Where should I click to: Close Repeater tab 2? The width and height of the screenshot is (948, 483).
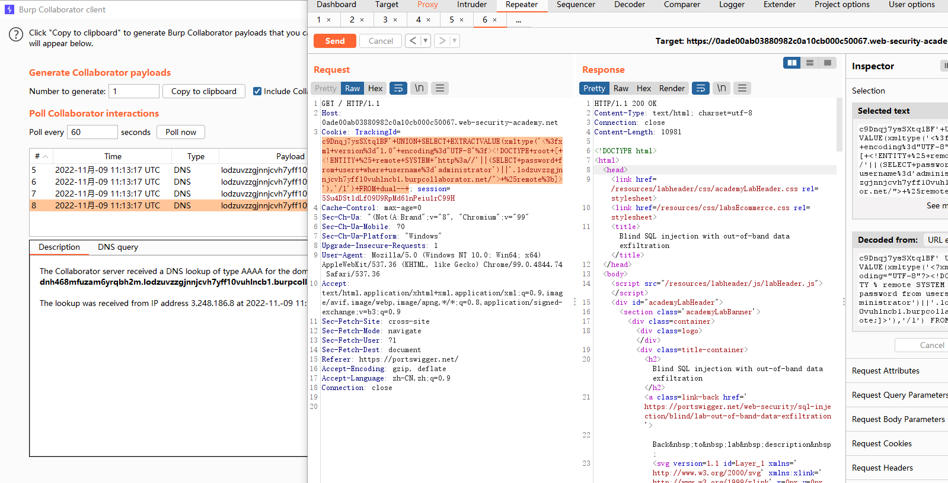[362, 20]
